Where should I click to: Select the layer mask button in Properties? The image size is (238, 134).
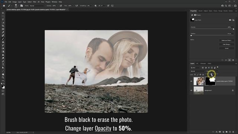tap(230, 20)
